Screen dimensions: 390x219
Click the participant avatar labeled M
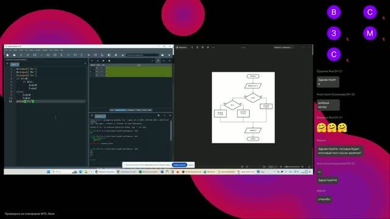[x=370, y=33]
